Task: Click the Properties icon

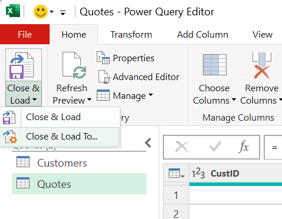Action: coord(103,58)
